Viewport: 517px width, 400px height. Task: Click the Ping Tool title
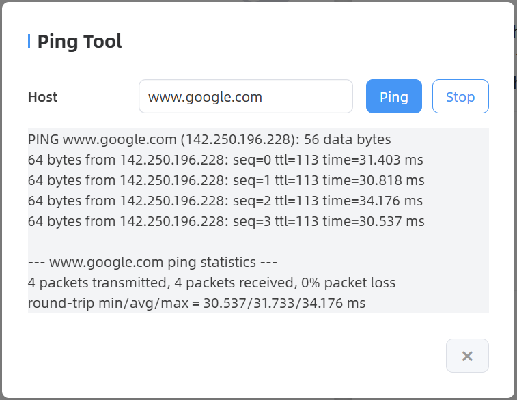click(79, 41)
